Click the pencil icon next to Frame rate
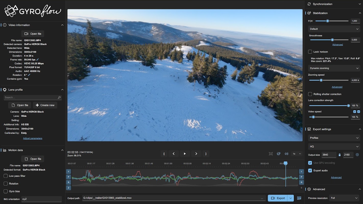 pyautogui.click(x=38, y=60)
